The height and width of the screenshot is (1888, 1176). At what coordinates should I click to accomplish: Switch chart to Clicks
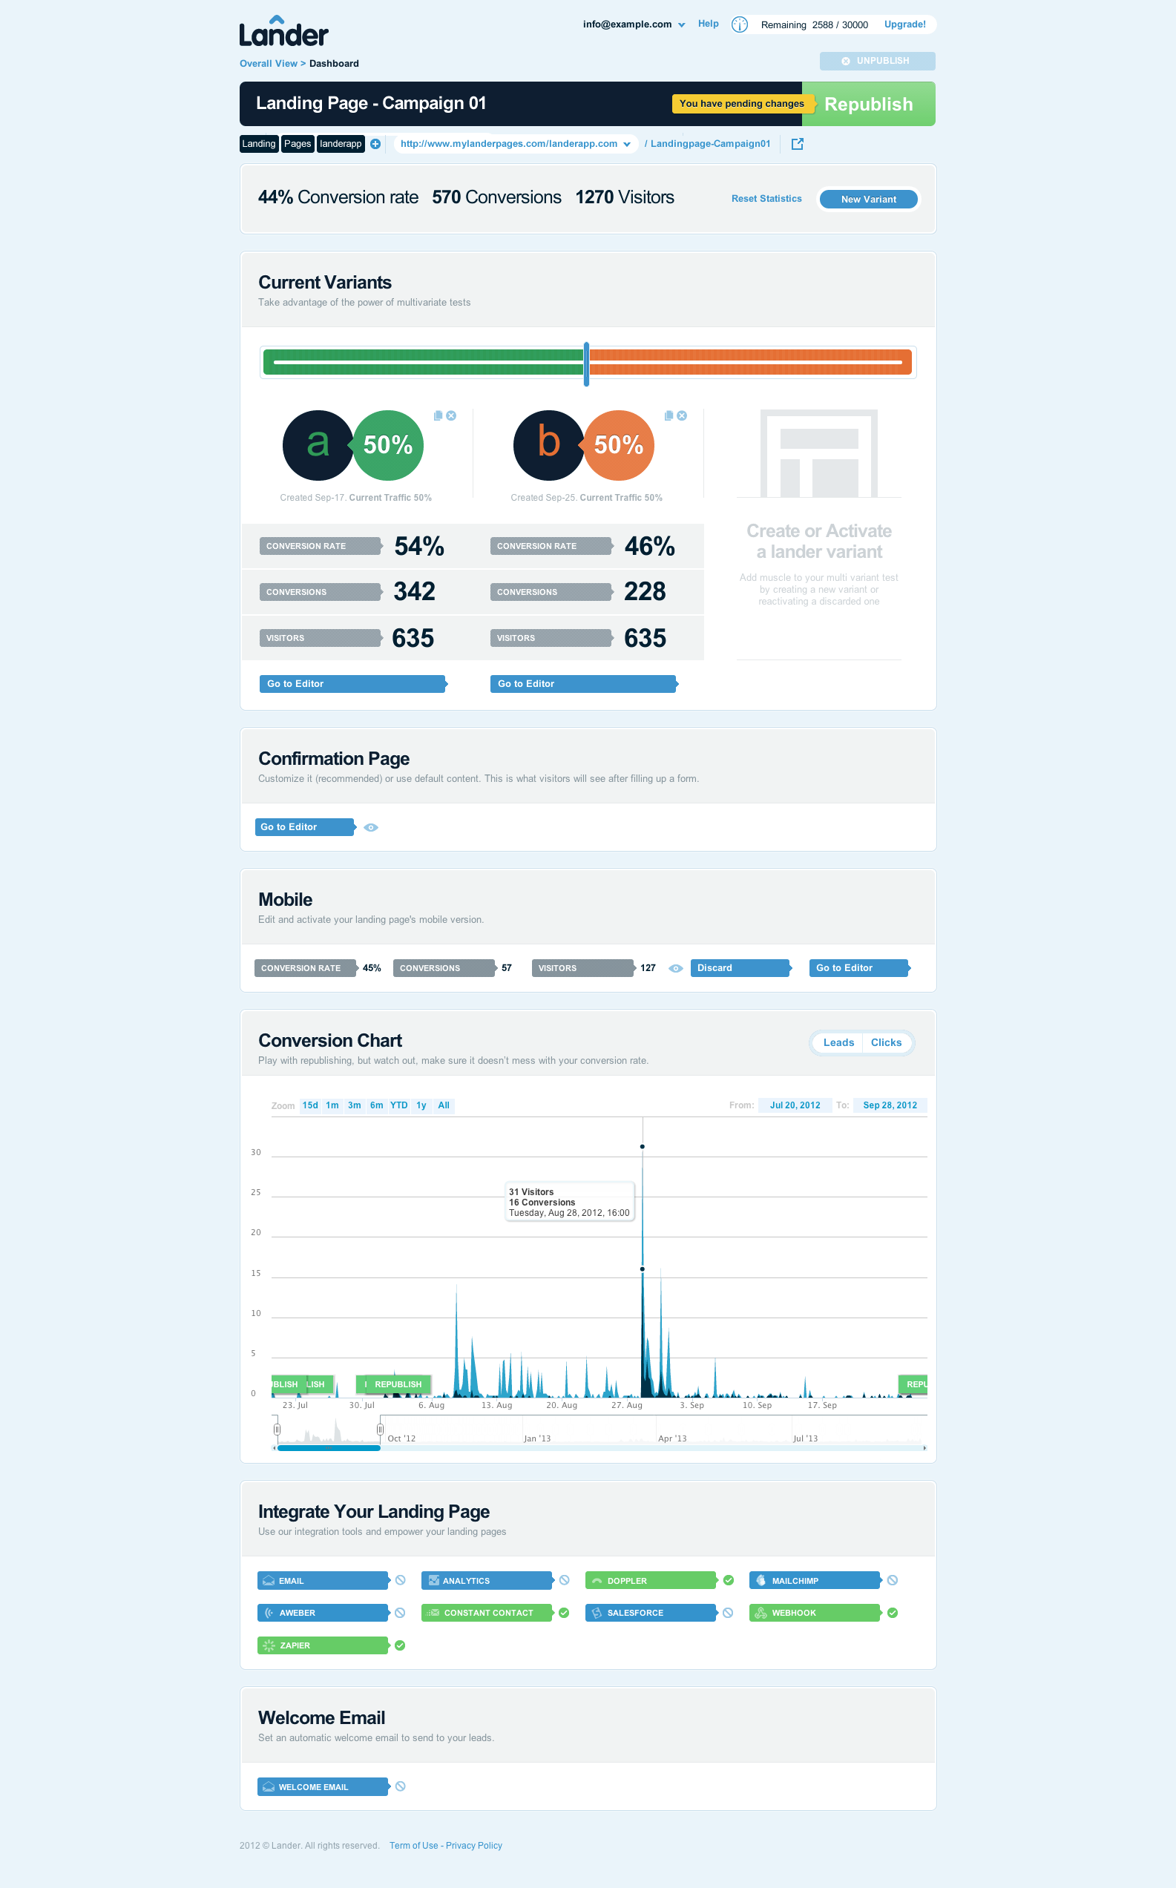(886, 1043)
